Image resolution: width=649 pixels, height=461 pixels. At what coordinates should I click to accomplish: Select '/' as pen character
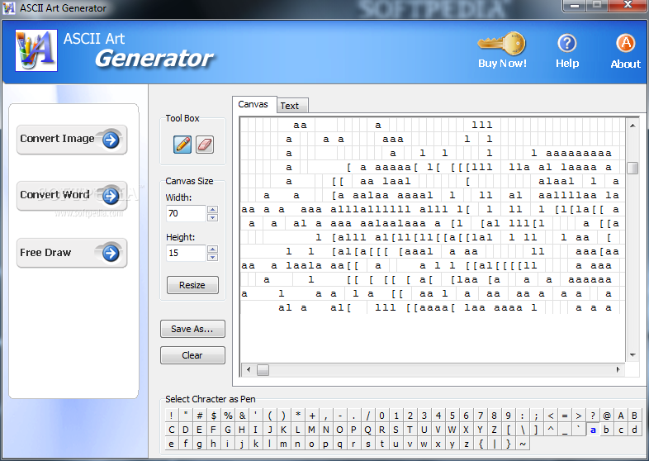pyautogui.click(x=368, y=416)
